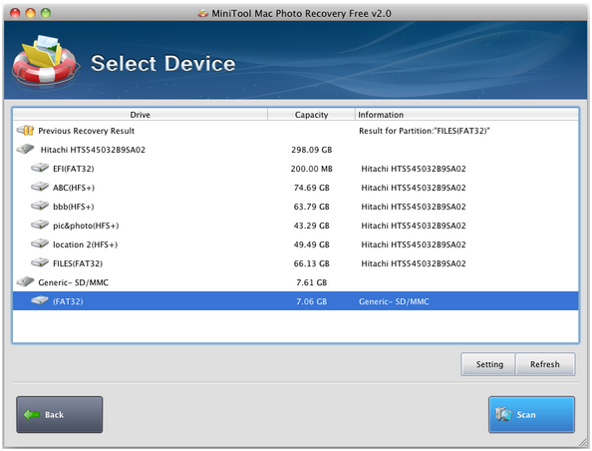
Task: Refresh the device list
Action: click(x=545, y=364)
